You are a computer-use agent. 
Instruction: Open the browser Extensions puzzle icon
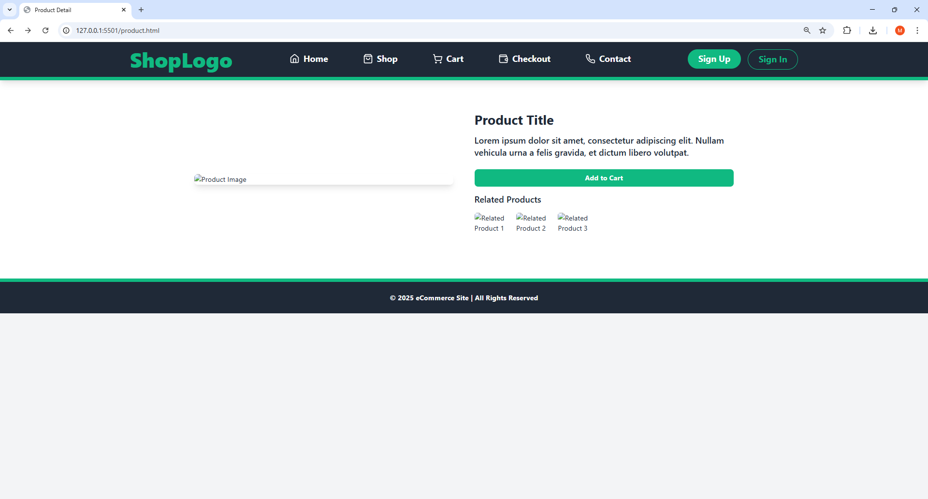[847, 30]
